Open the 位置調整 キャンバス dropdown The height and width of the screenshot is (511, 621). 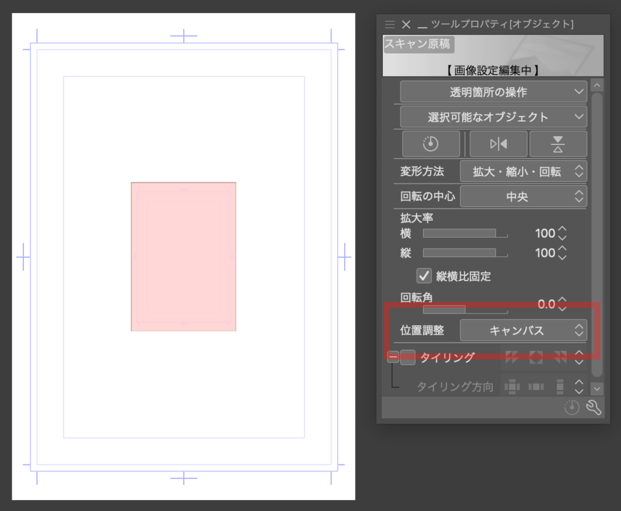(523, 330)
